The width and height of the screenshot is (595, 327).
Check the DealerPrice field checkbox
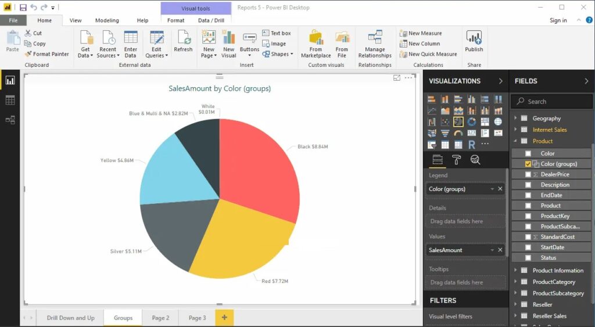(x=528, y=174)
